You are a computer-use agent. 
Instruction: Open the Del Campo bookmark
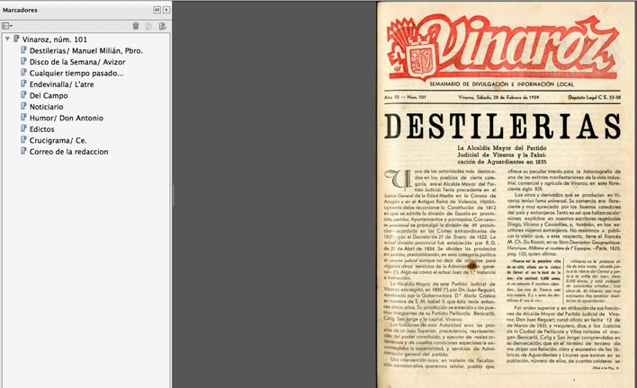coord(49,95)
